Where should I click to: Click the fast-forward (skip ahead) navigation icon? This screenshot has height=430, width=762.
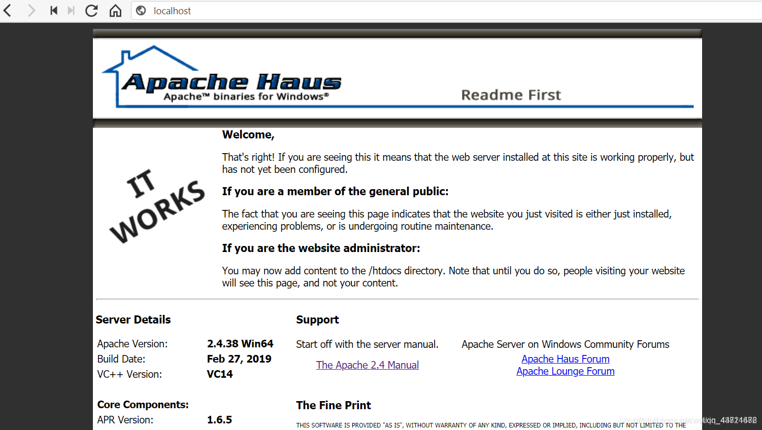coord(71,10)
